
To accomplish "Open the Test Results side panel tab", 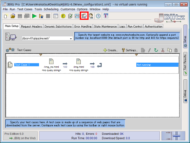I will click(x=185, y=64).
